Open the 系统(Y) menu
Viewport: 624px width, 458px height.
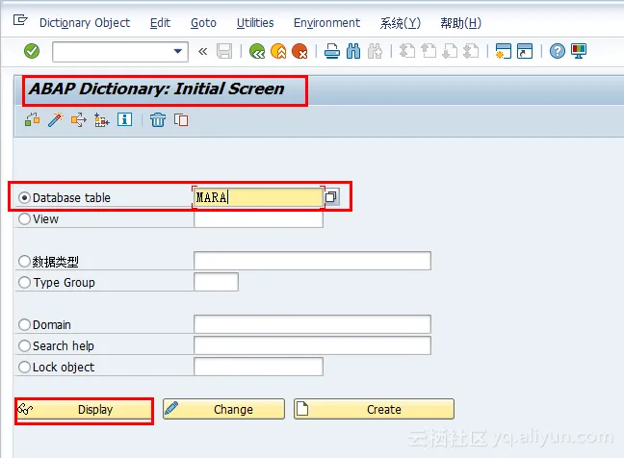pos(400,23)
